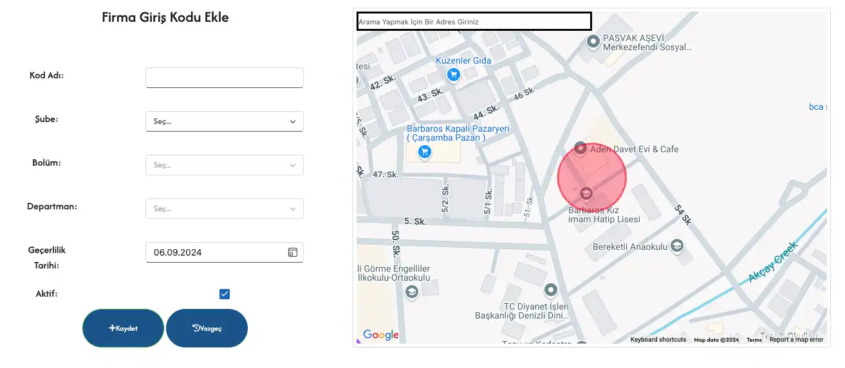Select the PASVAK AŞEVİ map pin
Viewport: 845px width, 368px height.
coord(593,42)
